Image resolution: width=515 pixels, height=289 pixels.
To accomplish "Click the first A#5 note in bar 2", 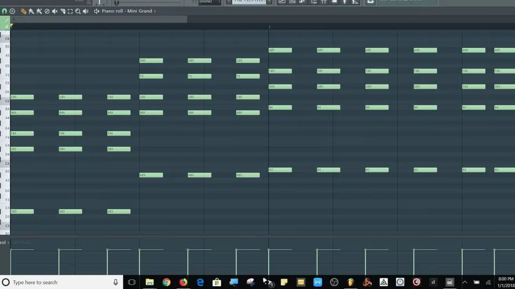I will pyautogui.click(x=280, y=50).
